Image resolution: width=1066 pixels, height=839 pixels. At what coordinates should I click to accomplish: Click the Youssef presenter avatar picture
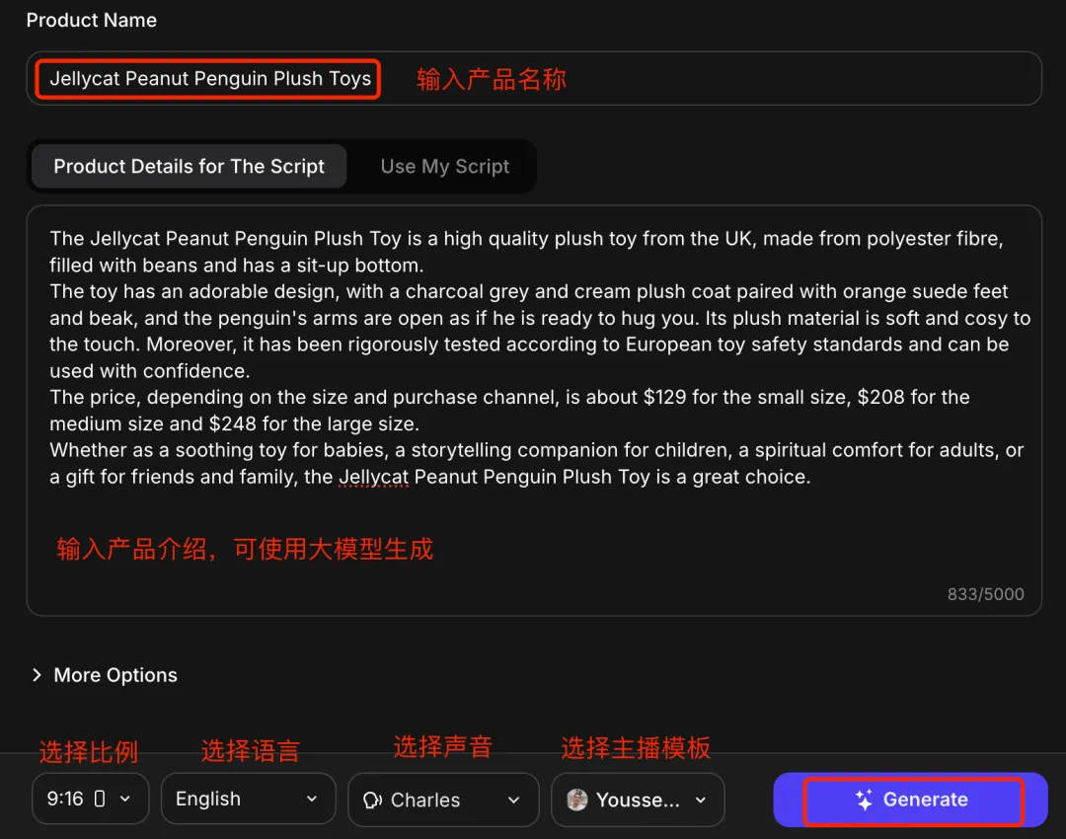tap(577, 801)
